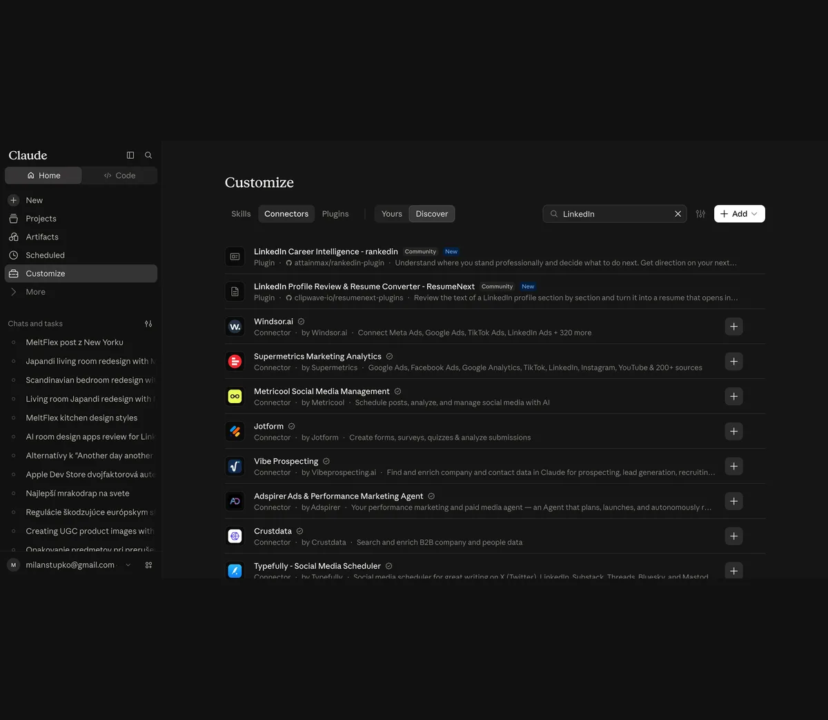Open the Plugins tab
The width and height of the screenshot is (828, 720).
click(335, 214)
